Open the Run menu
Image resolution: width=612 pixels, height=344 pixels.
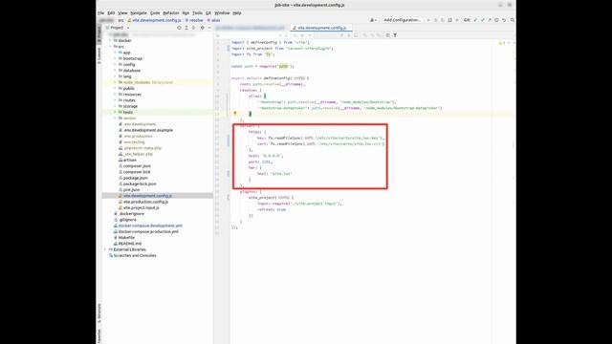click(x=186, y=12)
